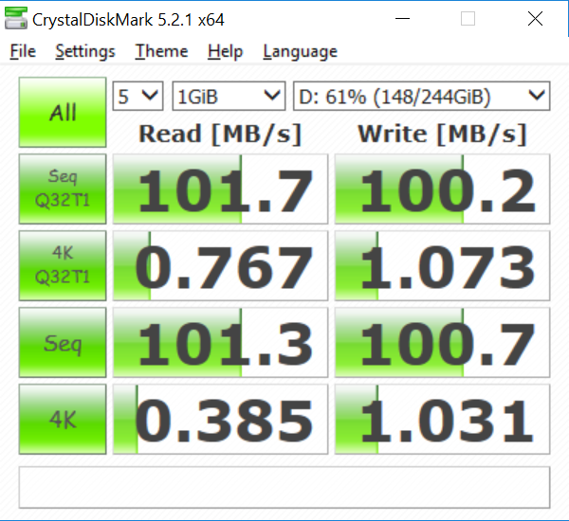Screen dimensions: 569x521
Task: Click the 4K Q32T1 read result 0.767
Action: (x=220, y=266)
